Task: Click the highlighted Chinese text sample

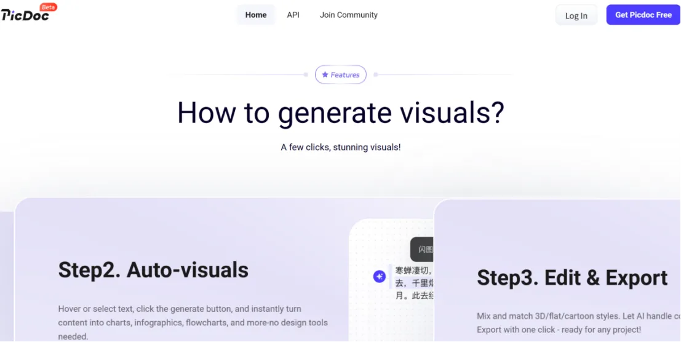Action: (x=414, y=283)
